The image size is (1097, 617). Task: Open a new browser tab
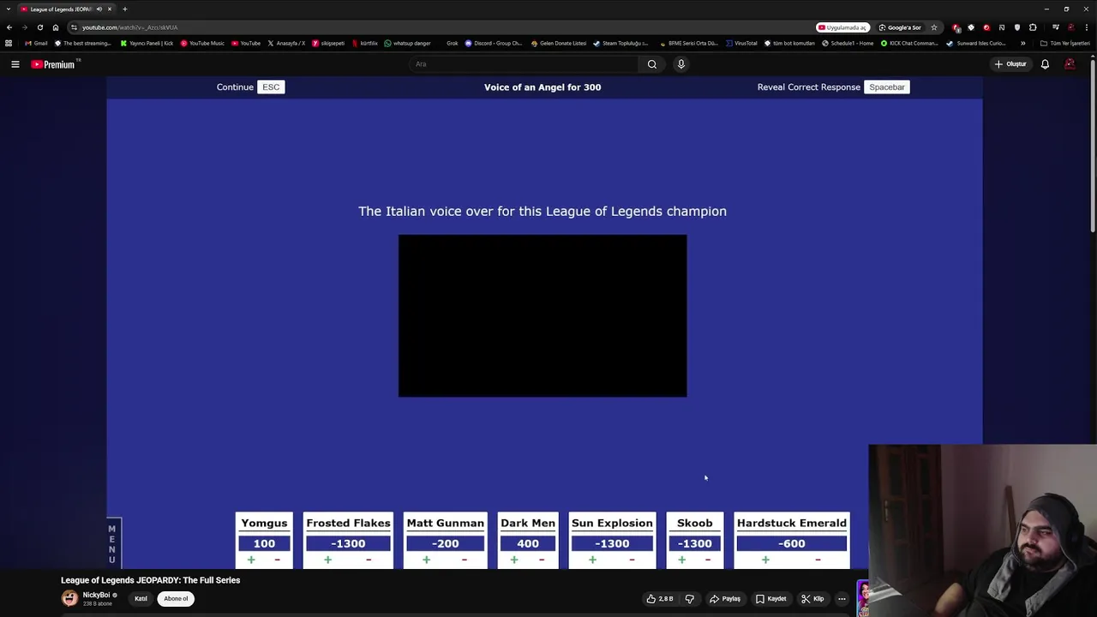point(124,9)
